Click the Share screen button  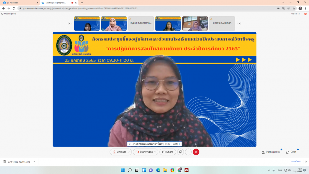(x=168, y=152)
